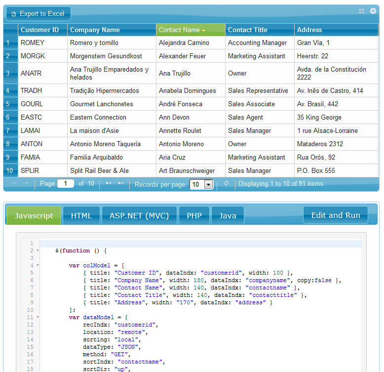Sort by the Company Name column header
Viewport: 384px width, 372px height.
pos(112,30)
